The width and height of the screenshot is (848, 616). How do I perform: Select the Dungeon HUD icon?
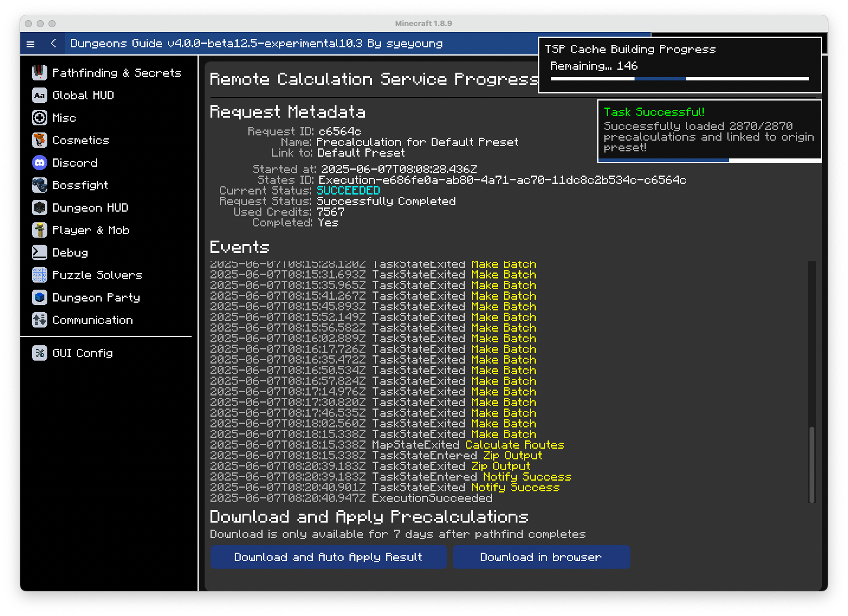pos(40,208)
